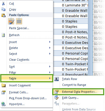Click the Hyperlink globe icon

[x=3, y=104]
